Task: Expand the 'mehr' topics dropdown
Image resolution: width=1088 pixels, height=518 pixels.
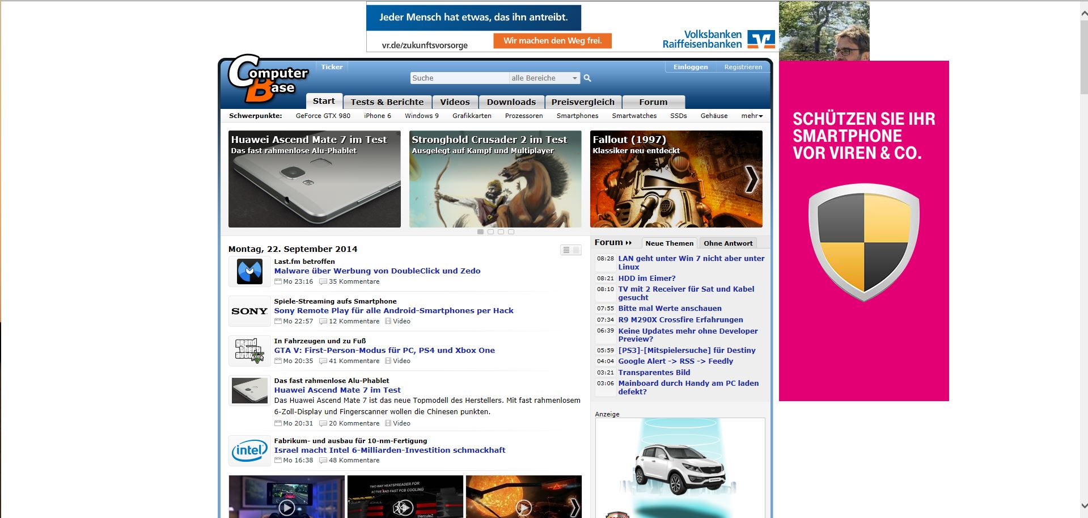Action: pos(752,116)
